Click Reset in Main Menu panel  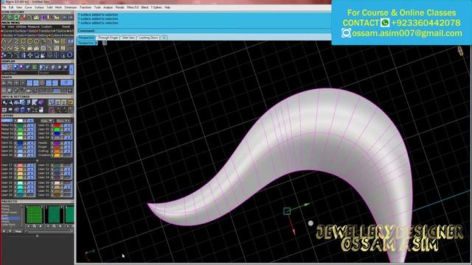click(66, 26)
